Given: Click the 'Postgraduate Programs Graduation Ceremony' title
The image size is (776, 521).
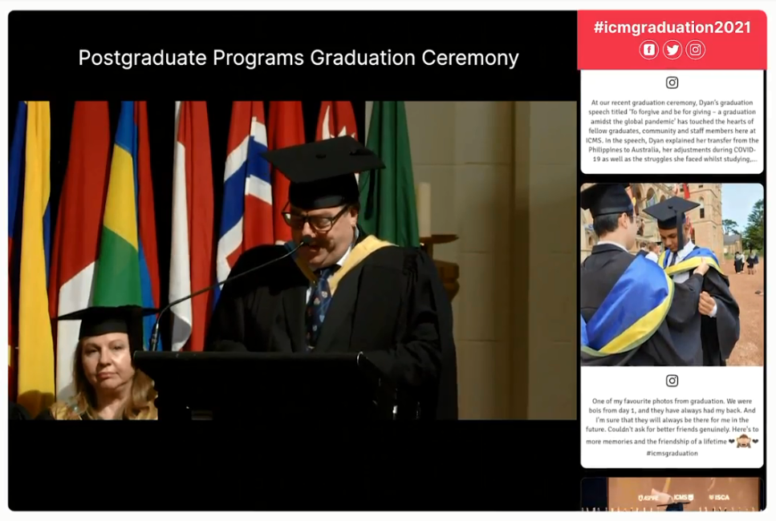Looking at the screenshot, I should [299, 59].
